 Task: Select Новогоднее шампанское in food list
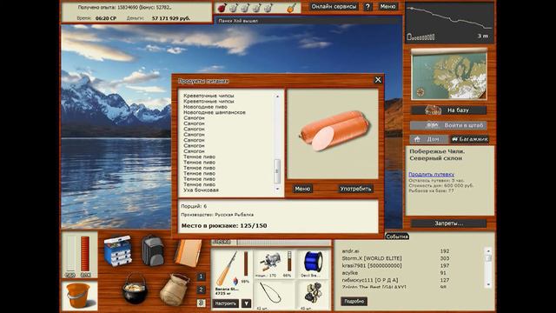(x=215, y=112)
